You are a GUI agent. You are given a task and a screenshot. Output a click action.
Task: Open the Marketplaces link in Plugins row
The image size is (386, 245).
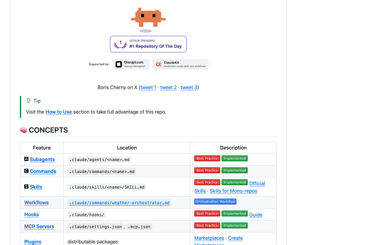(x=209, y=238)
